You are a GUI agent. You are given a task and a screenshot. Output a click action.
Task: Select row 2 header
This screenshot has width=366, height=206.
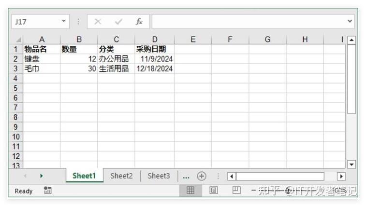coord(15,59)
